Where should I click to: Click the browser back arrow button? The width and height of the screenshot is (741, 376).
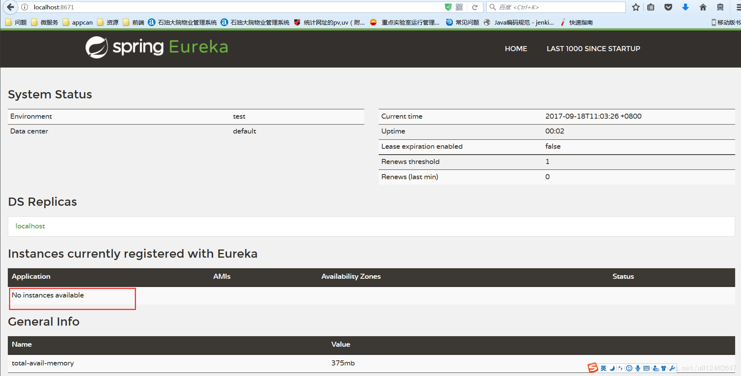(x=10, y=7)
